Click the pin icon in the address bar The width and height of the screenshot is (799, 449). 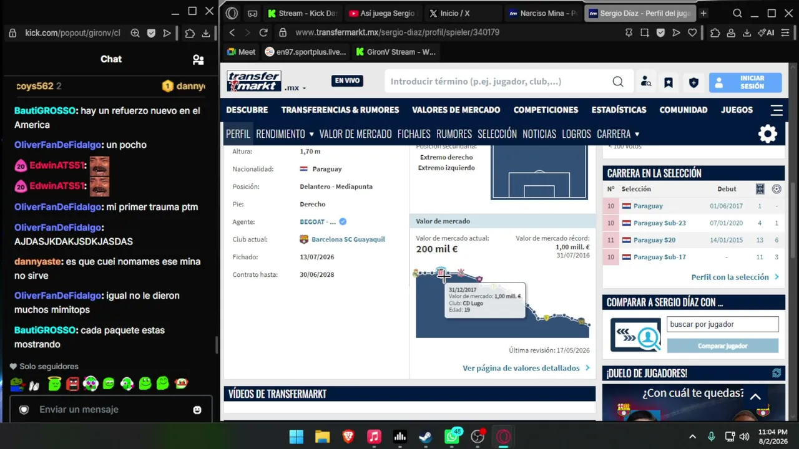point(629,32)
